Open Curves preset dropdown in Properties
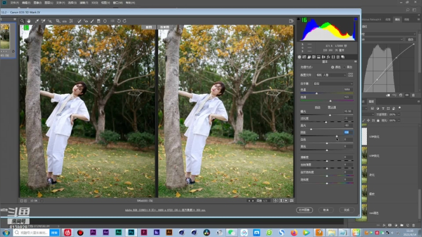 (389, 34)
